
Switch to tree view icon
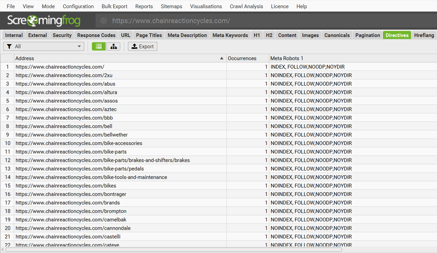point(114,47)
